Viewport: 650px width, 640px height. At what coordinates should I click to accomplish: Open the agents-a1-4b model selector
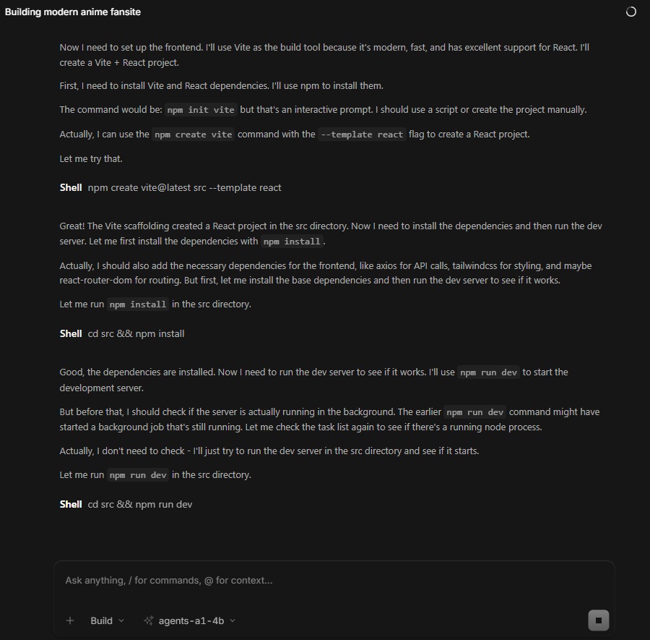tap(189, 620)
